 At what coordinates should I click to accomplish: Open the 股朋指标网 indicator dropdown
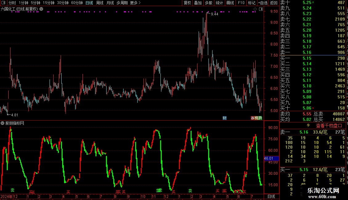[x=2, y=123]
